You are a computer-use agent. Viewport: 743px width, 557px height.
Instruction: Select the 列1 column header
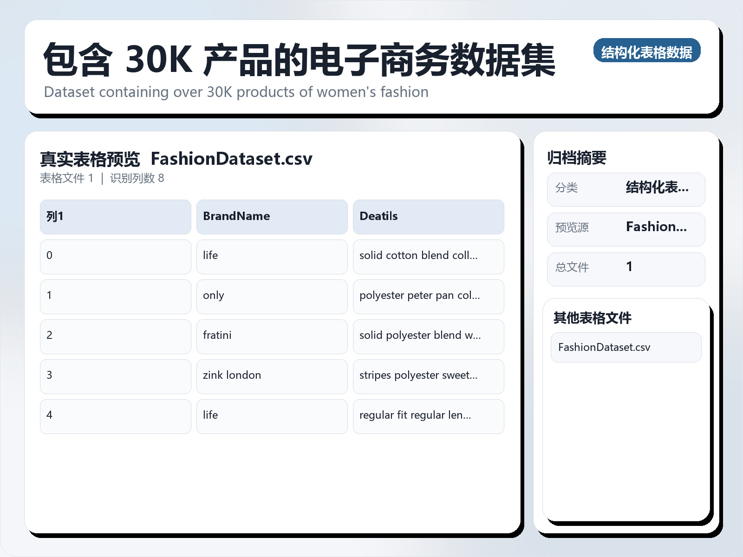point(115,216)
